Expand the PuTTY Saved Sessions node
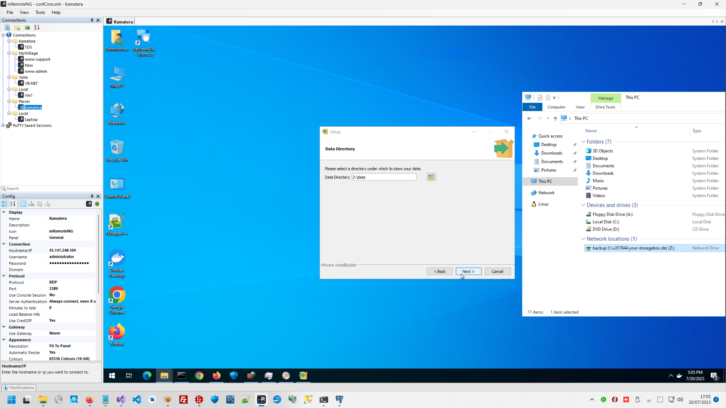This screenshot has height=408, width=726. [3, 125]
